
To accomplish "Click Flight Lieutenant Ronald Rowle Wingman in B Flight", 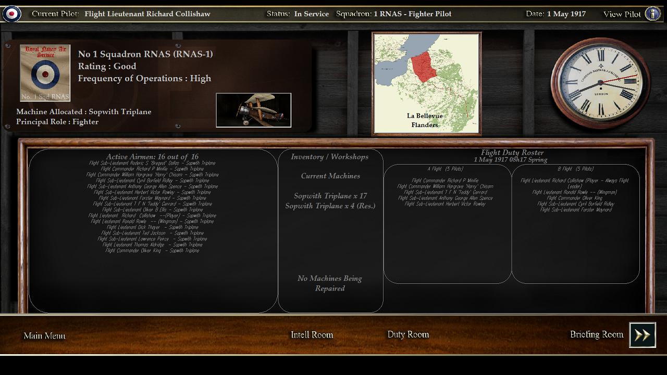I will click(575, 192).
